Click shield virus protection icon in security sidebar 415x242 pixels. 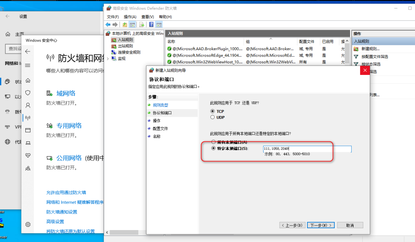pyautogui.click(x=28, y=93)
